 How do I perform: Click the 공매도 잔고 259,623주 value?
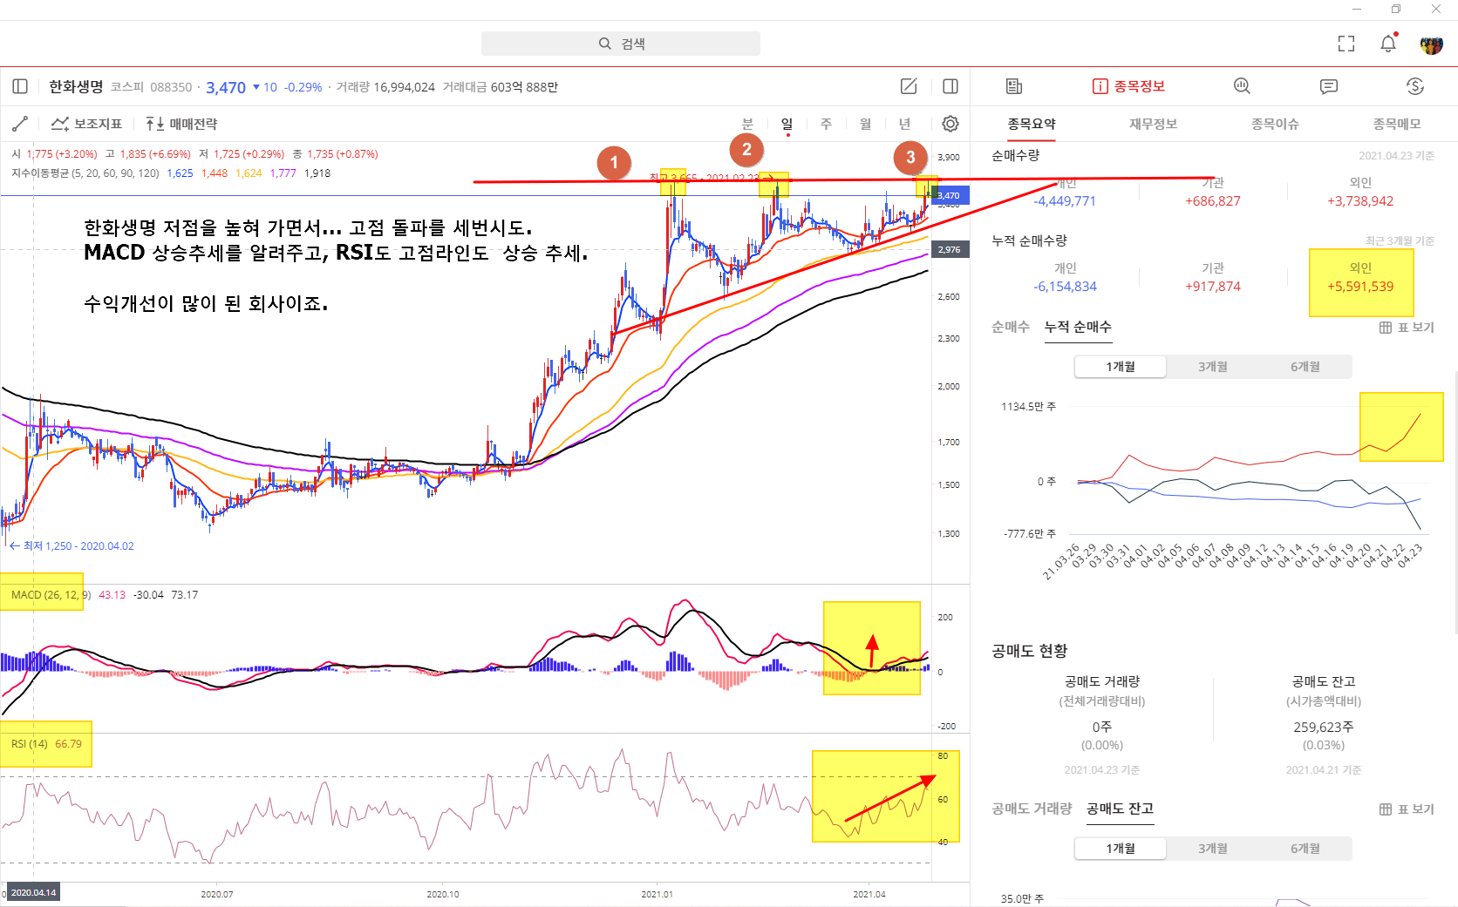(x=1323, y=727)
